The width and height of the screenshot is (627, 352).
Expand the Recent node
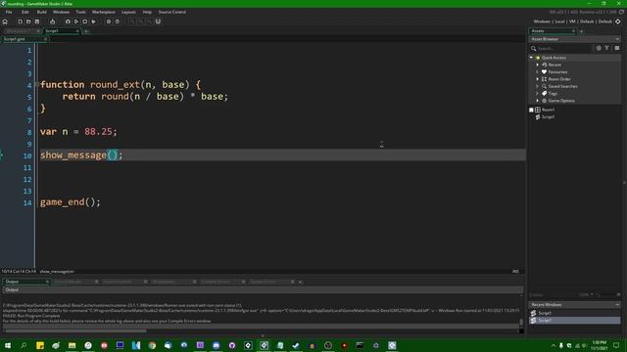coord(538,65)
